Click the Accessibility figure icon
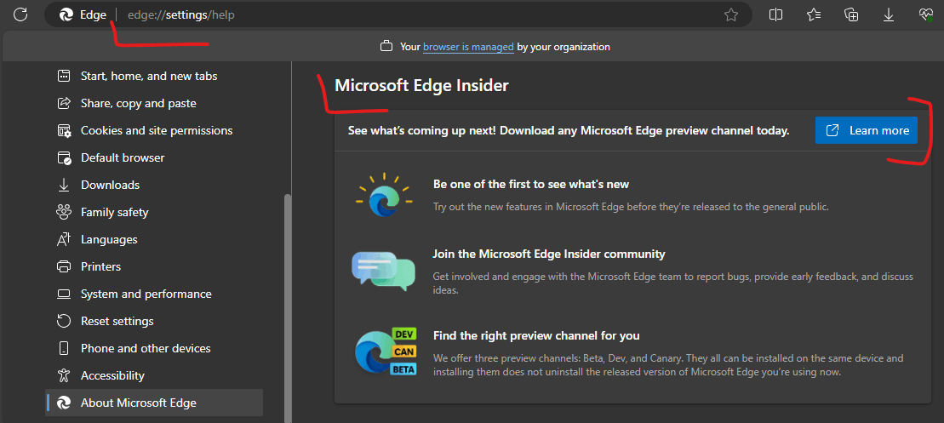 click(x=64, y=375)
